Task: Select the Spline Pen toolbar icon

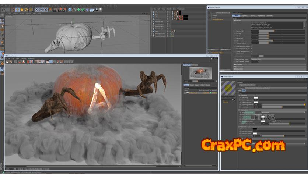Action: tap(74, 10)
